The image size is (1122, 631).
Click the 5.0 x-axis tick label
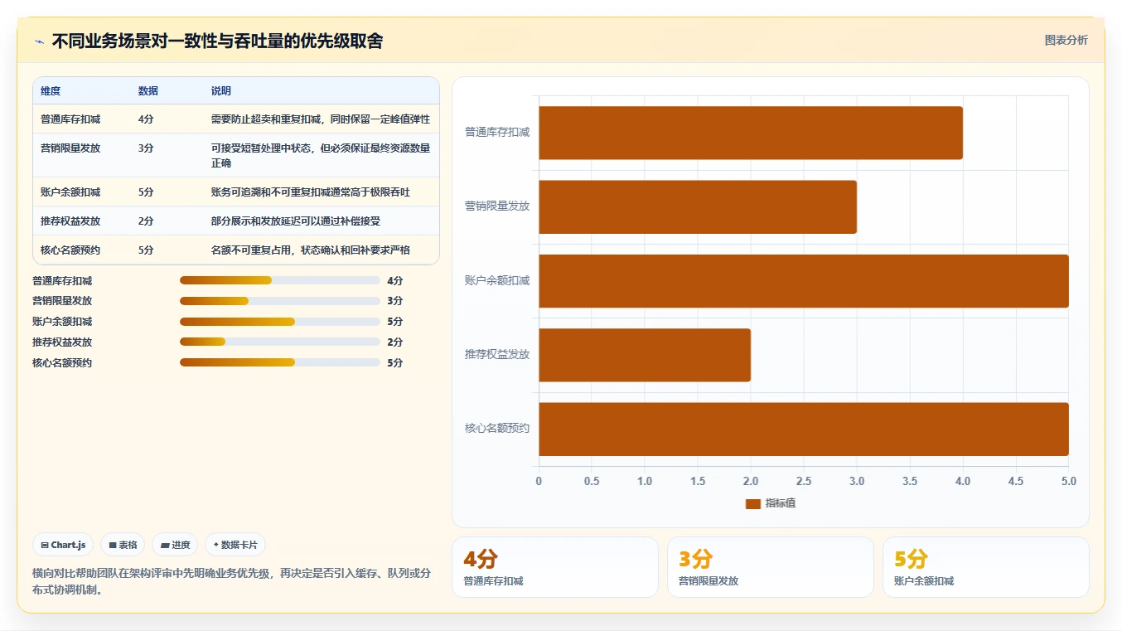click(1069, 481)
